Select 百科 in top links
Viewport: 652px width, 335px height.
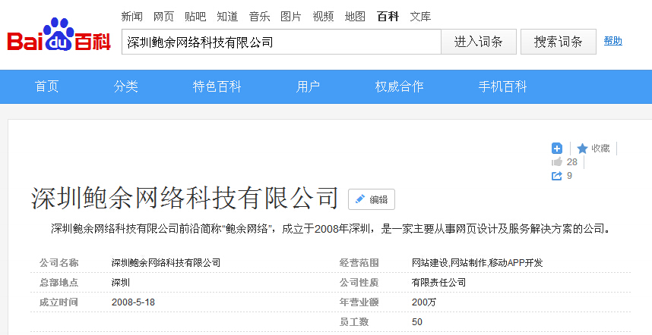[x=388, y=17]
